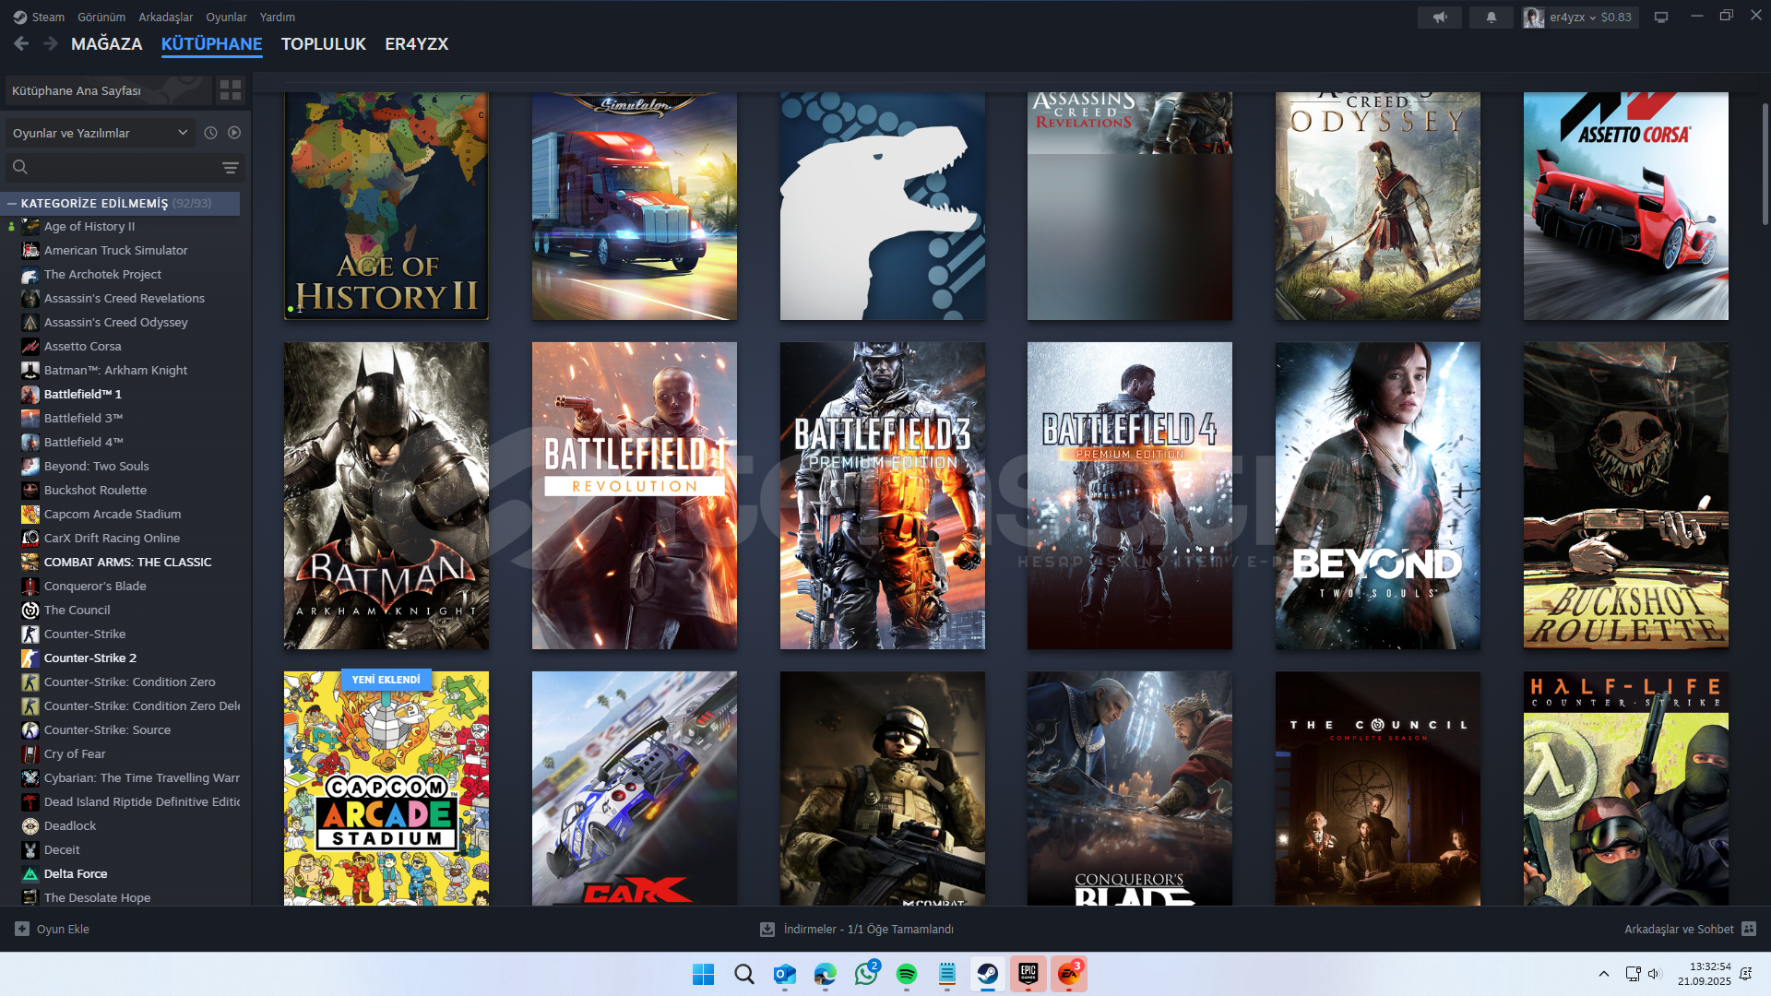Image resolution: width=1771 pixels, height=996 pixels.
Task: Go to the MAĞAZA tab
Action: coord(107,43)
